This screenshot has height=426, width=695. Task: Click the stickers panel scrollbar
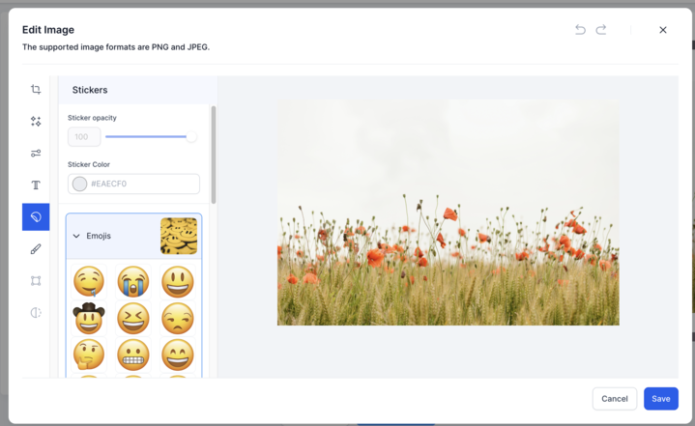pyautogui.click(x=214, y=155)
